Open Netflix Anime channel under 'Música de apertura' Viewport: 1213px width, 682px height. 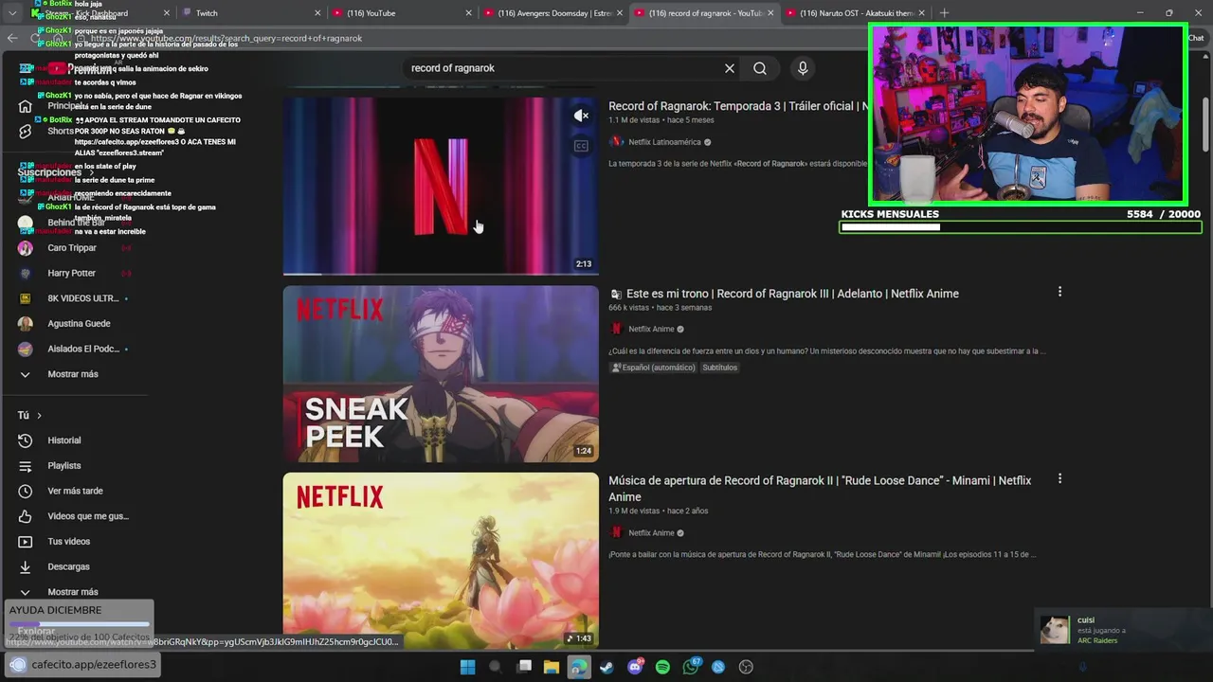click(x=651, y=533)
